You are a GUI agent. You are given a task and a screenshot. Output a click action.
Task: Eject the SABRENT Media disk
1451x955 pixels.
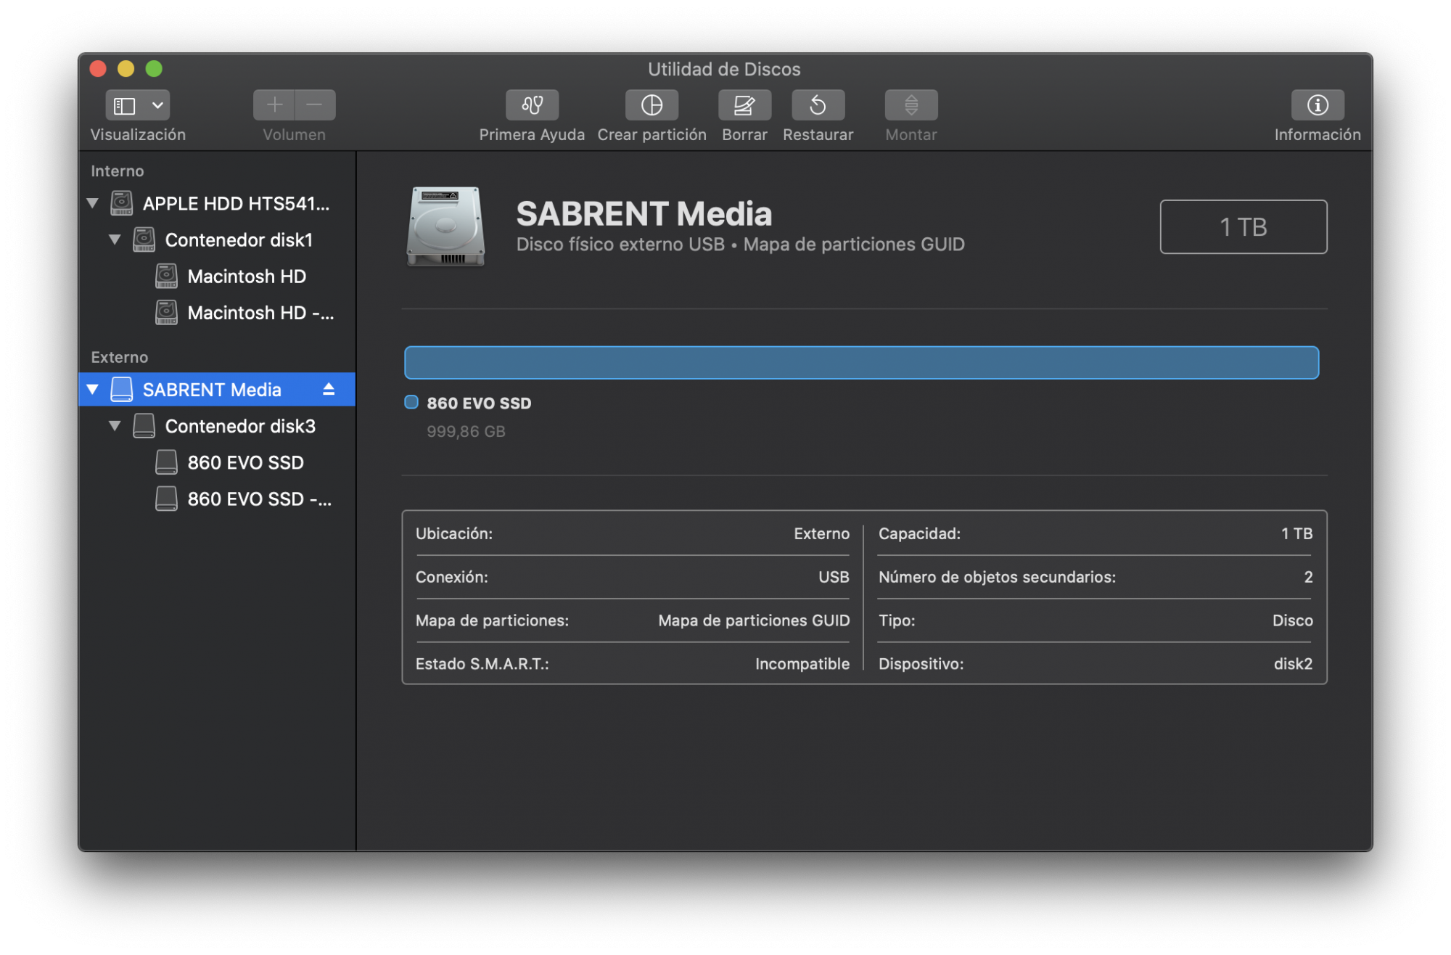[329, 390]
